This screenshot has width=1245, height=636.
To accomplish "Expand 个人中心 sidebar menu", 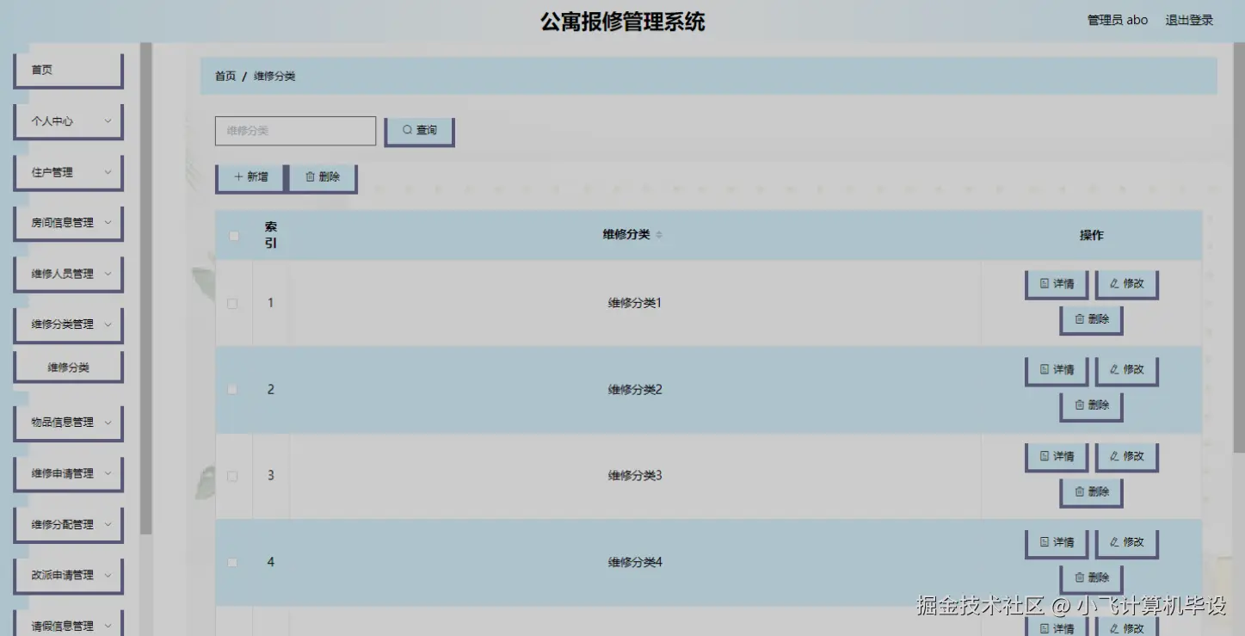I will click(68, 121).
